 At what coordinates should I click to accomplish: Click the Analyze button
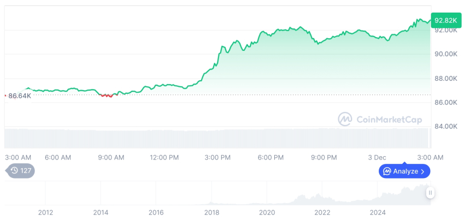coord(404,171)
